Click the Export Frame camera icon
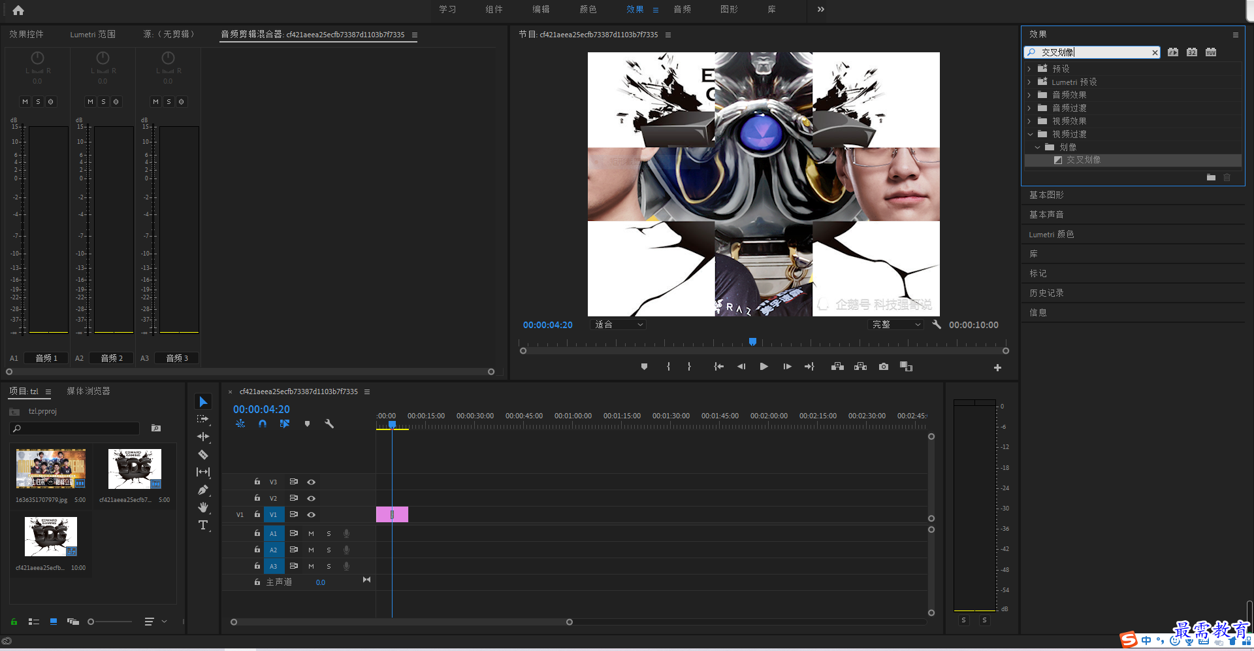 [x=884, y=367]
